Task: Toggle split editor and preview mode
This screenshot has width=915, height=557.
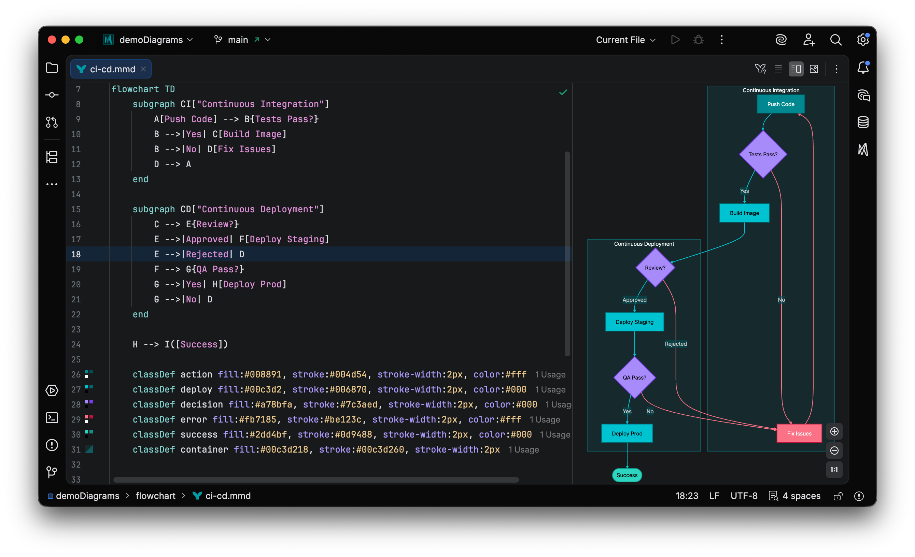Action: 796,69
